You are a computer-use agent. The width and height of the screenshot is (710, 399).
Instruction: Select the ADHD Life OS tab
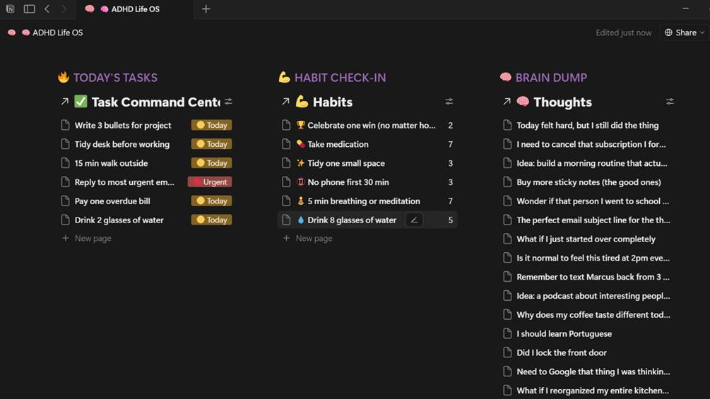coord(134,9)
